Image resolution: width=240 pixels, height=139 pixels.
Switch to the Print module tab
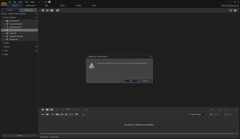(94, 5)
